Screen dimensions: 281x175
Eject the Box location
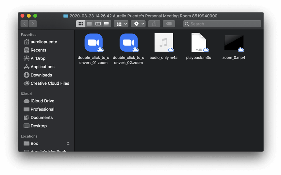click(68, 143)
